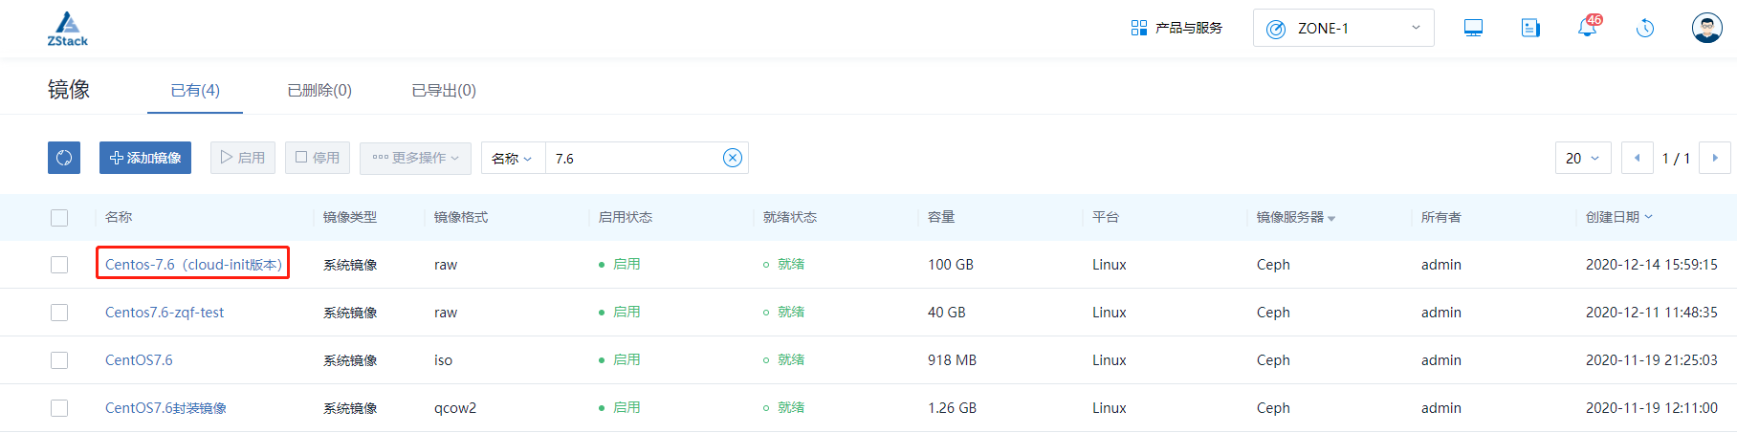Image resolution: width=1737 pixels, height=433 pixels.
Task: Open the 20 per page dropdown
Action: (1583, 158)
